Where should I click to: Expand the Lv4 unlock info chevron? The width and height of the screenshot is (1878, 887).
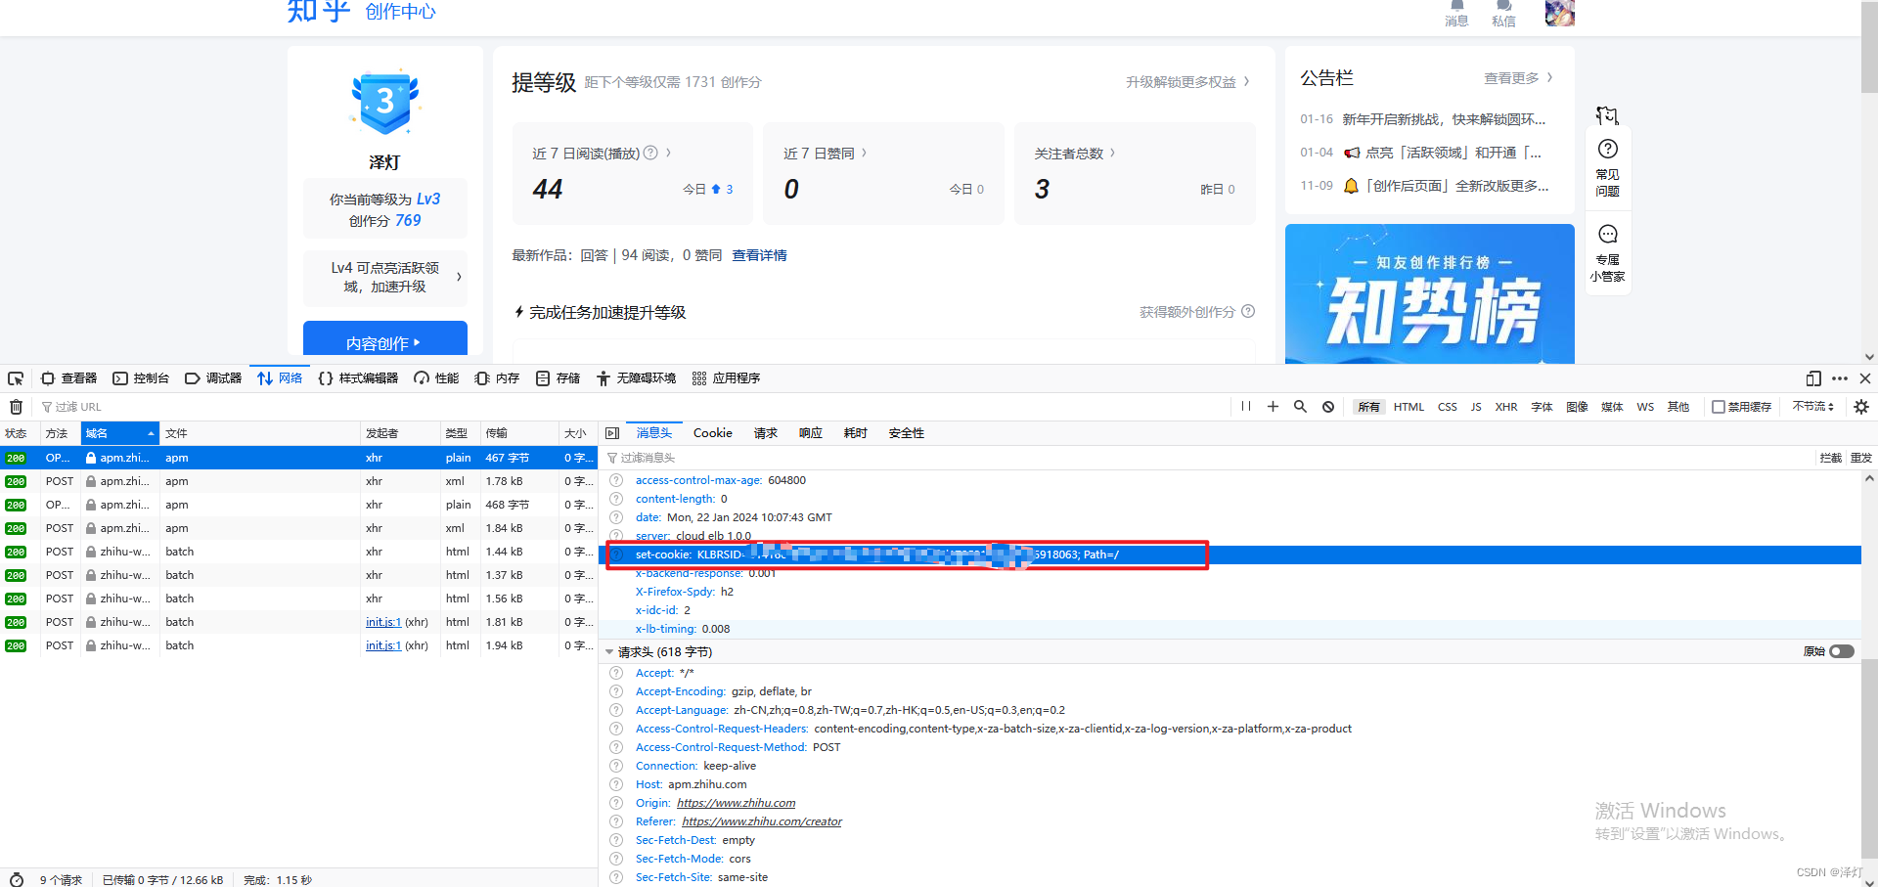(459, 277)
